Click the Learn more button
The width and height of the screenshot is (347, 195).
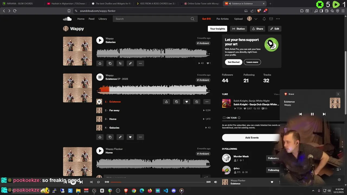252,62
